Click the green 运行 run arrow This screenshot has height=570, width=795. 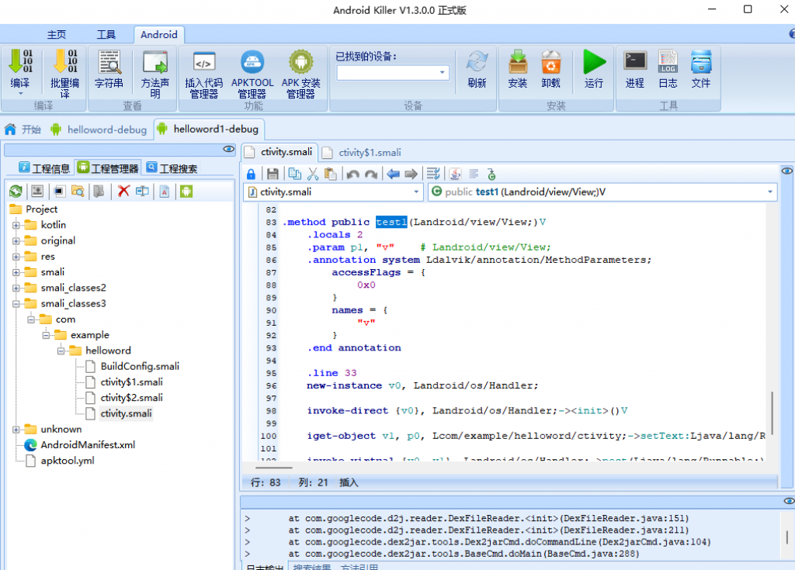click(594, 63)
